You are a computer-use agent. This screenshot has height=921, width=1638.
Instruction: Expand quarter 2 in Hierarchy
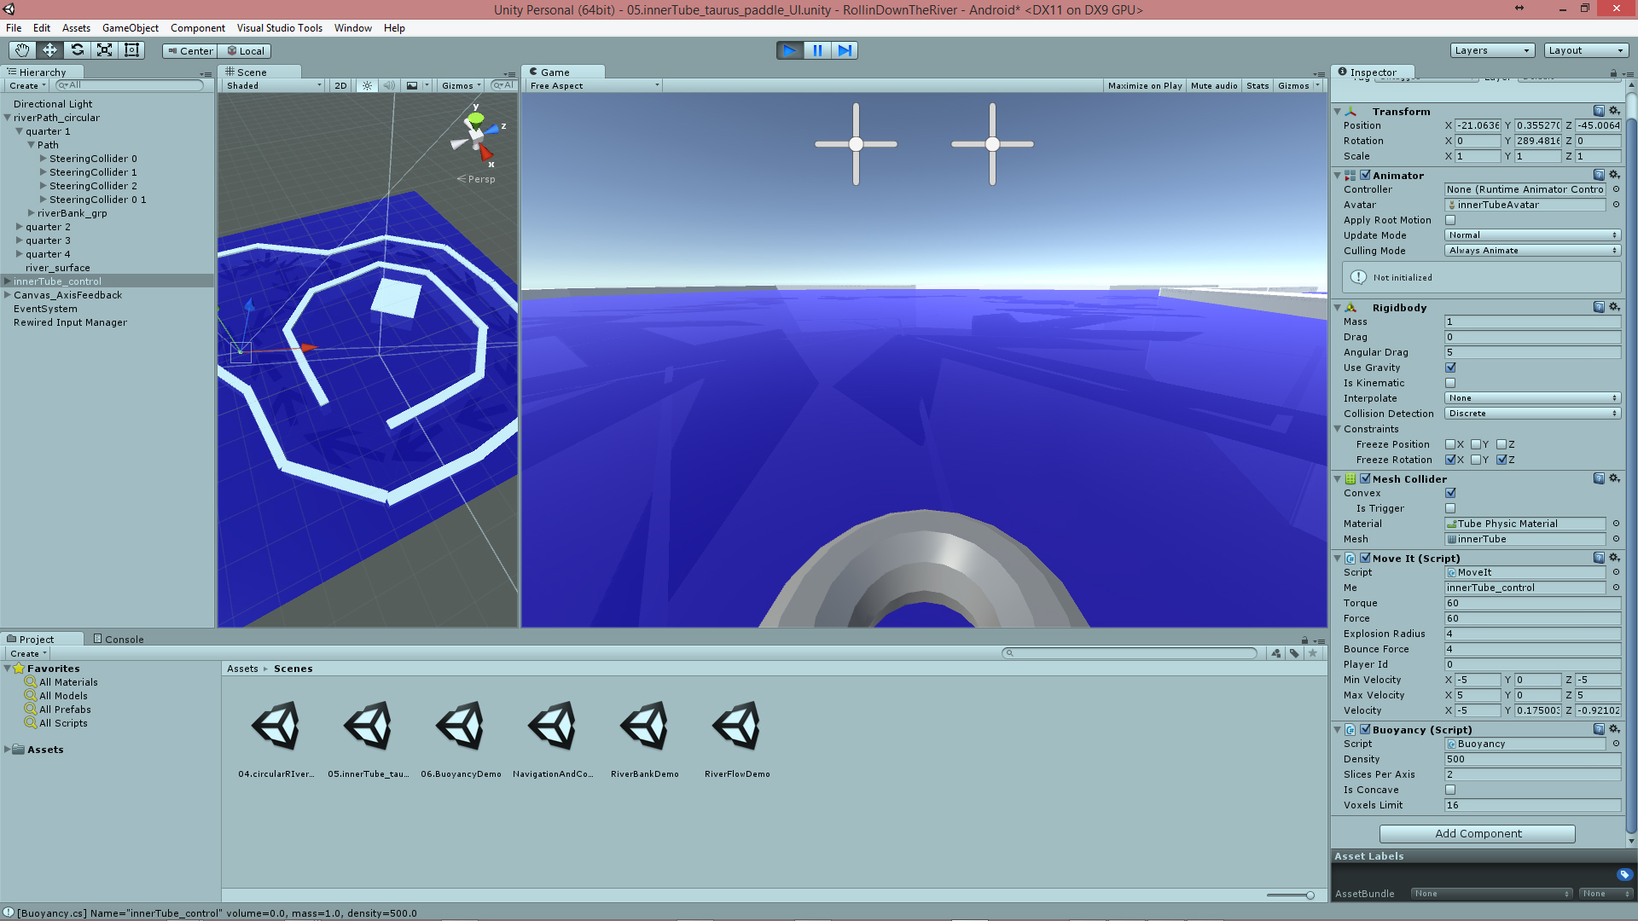[x=20, y=227]
